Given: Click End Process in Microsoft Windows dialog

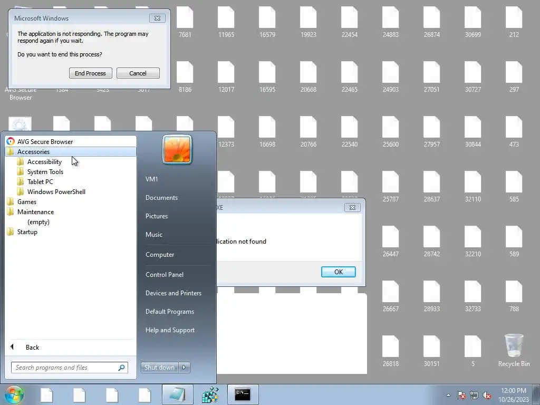Looking at the screenshot, I should tap(91, 73).
